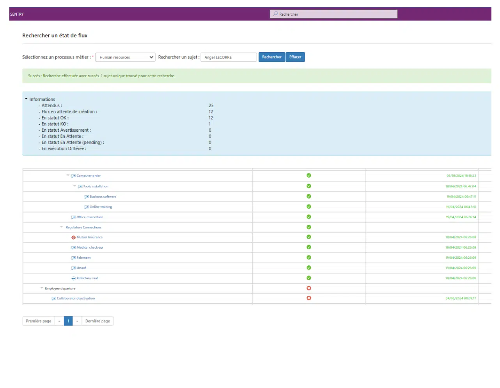Collapse the Employee departure node
Image resolution: width=500 pixels, height=388 pixels.
(42, 288)
